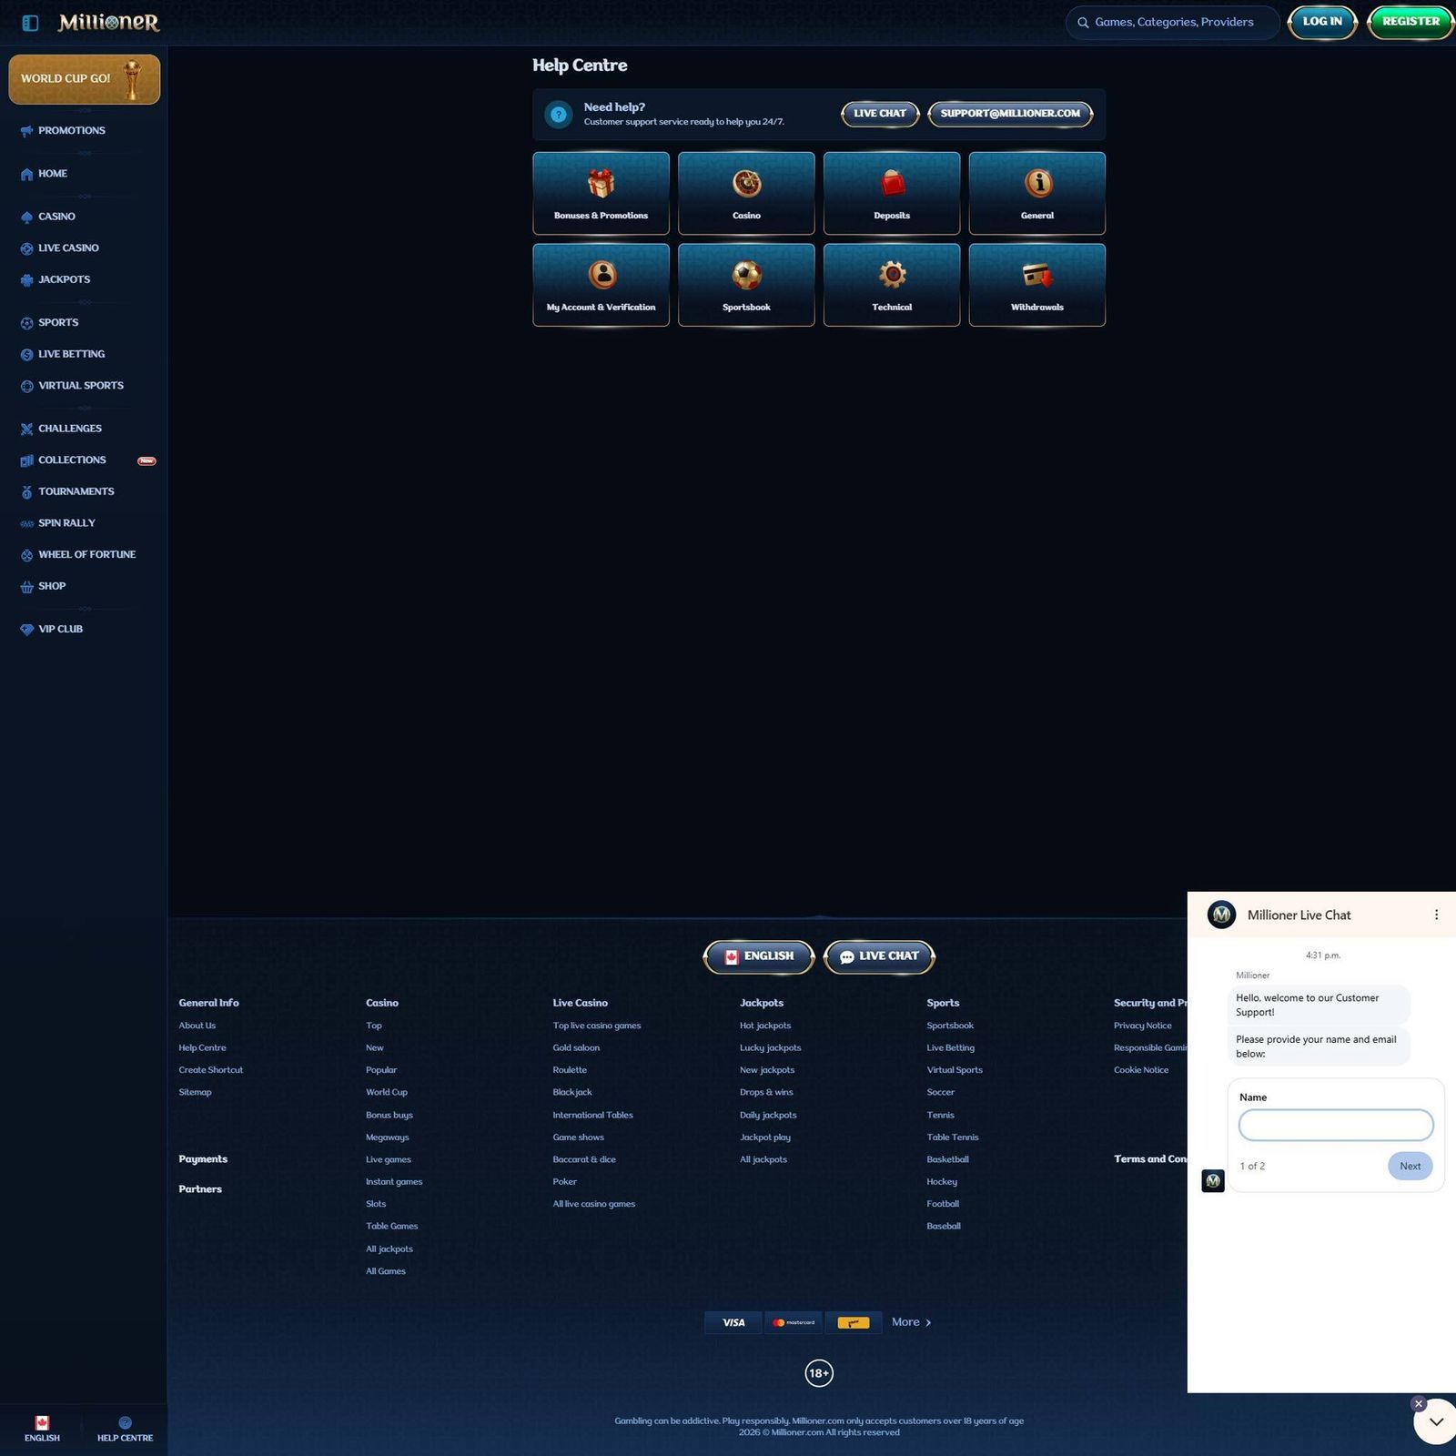Open footer Blackjack link

[x=572, y=1092]
